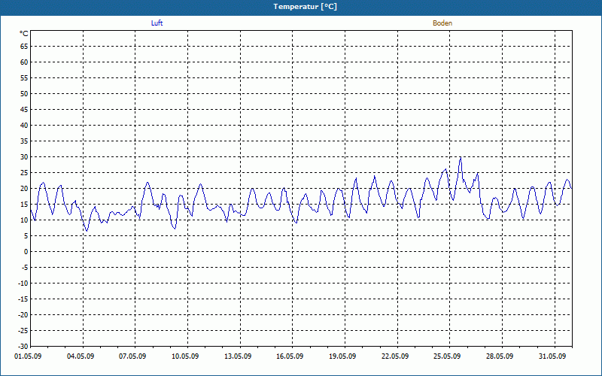Click the 50 y-axis value
The image size is (602, 376).
24,93
